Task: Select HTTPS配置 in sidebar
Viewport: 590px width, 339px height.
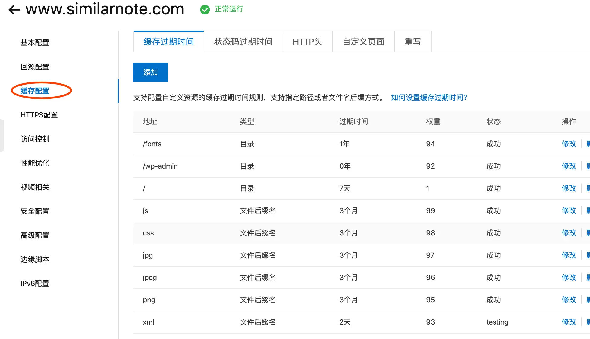Action: (39, 115)
